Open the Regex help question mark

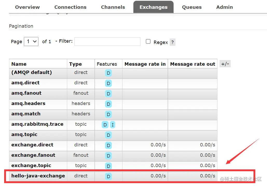(173, 42)
